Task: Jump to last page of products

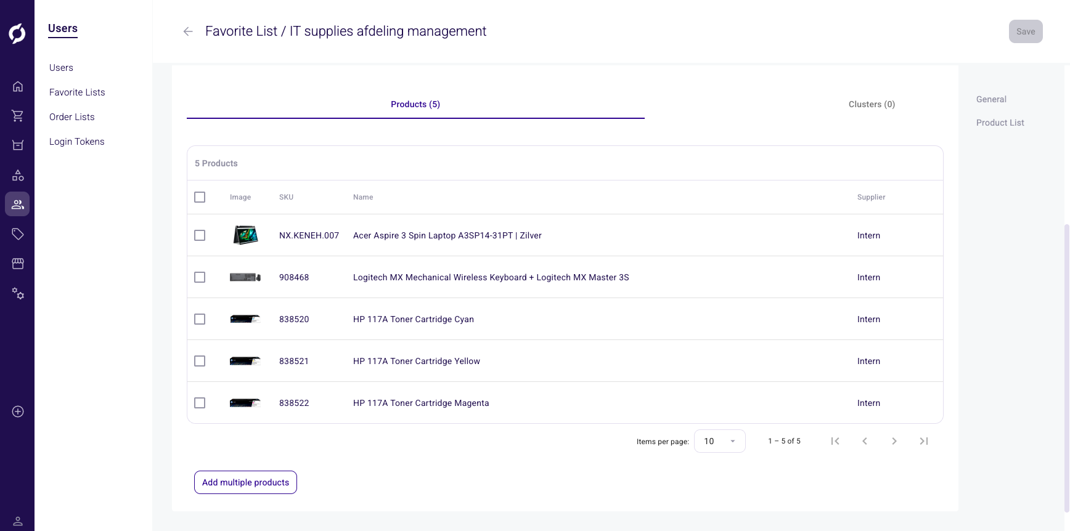Action: [x=923, y=441]
